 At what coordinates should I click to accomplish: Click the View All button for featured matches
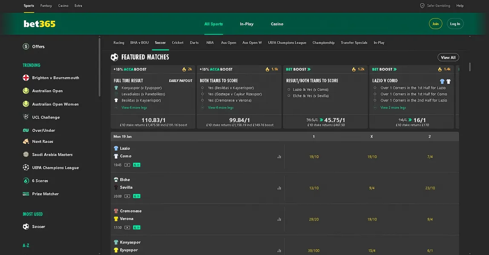click(x=448, y=57)
